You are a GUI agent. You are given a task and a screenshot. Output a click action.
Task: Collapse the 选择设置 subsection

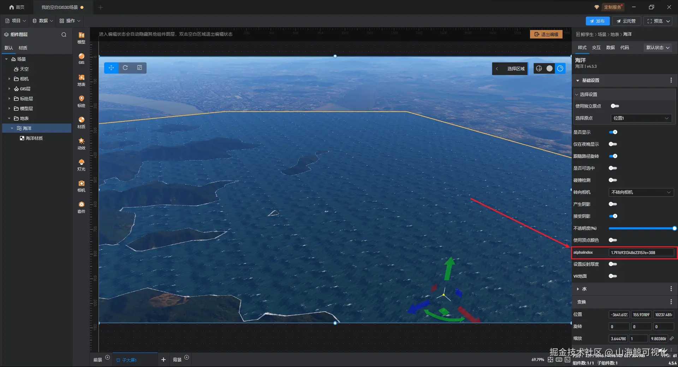click(x=577, y=95)
